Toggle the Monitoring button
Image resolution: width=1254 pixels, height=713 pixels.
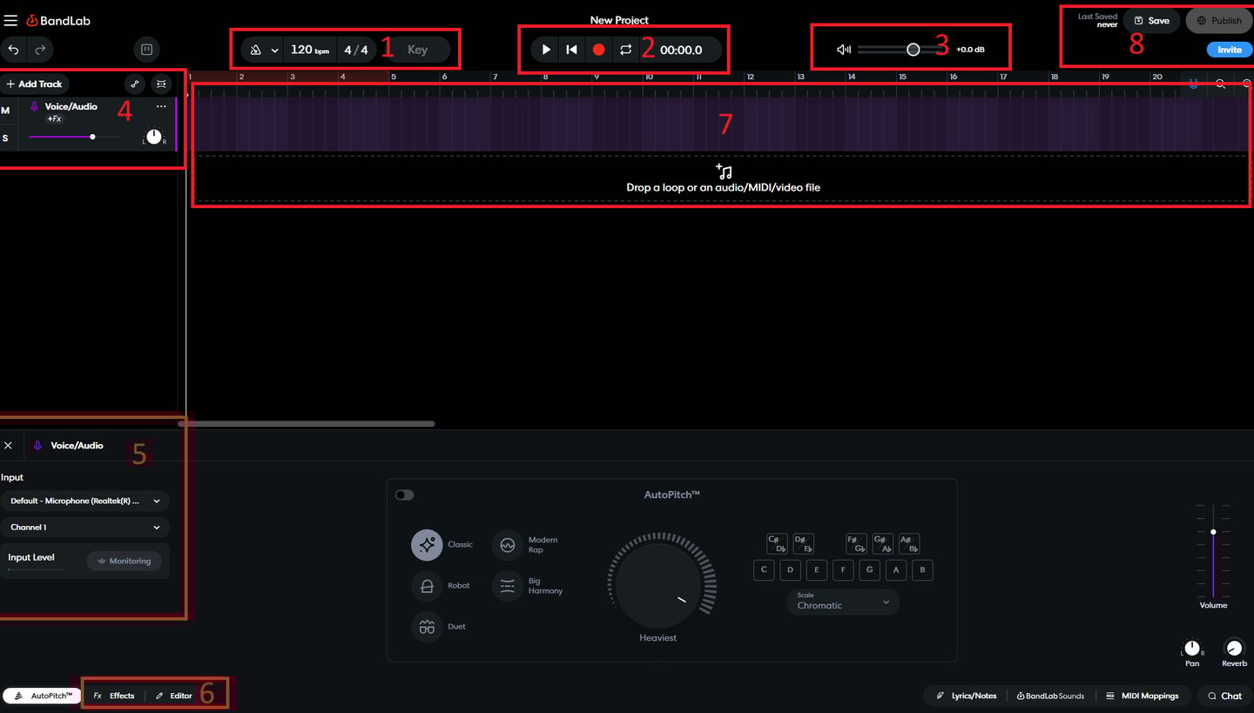pos(125,561)
